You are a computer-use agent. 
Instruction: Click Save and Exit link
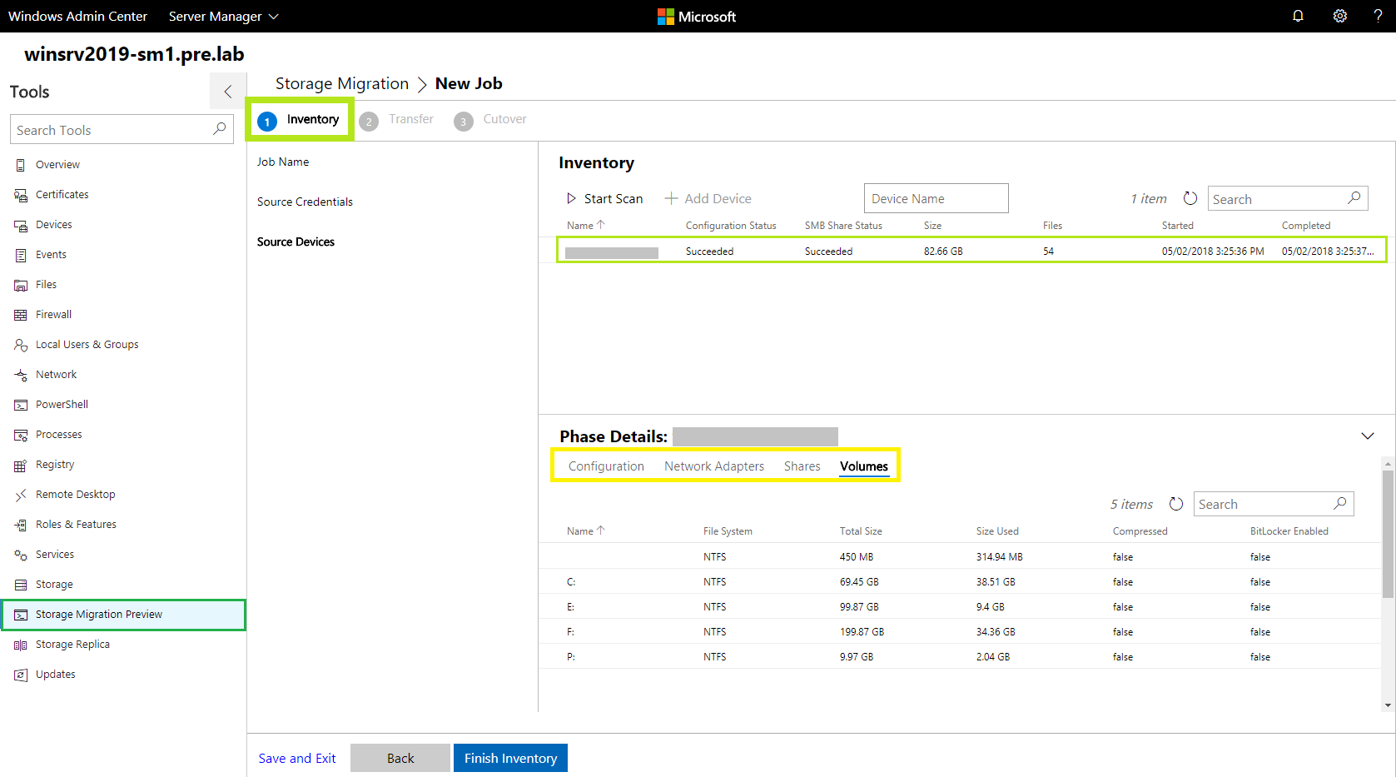(x=297, y=758)
